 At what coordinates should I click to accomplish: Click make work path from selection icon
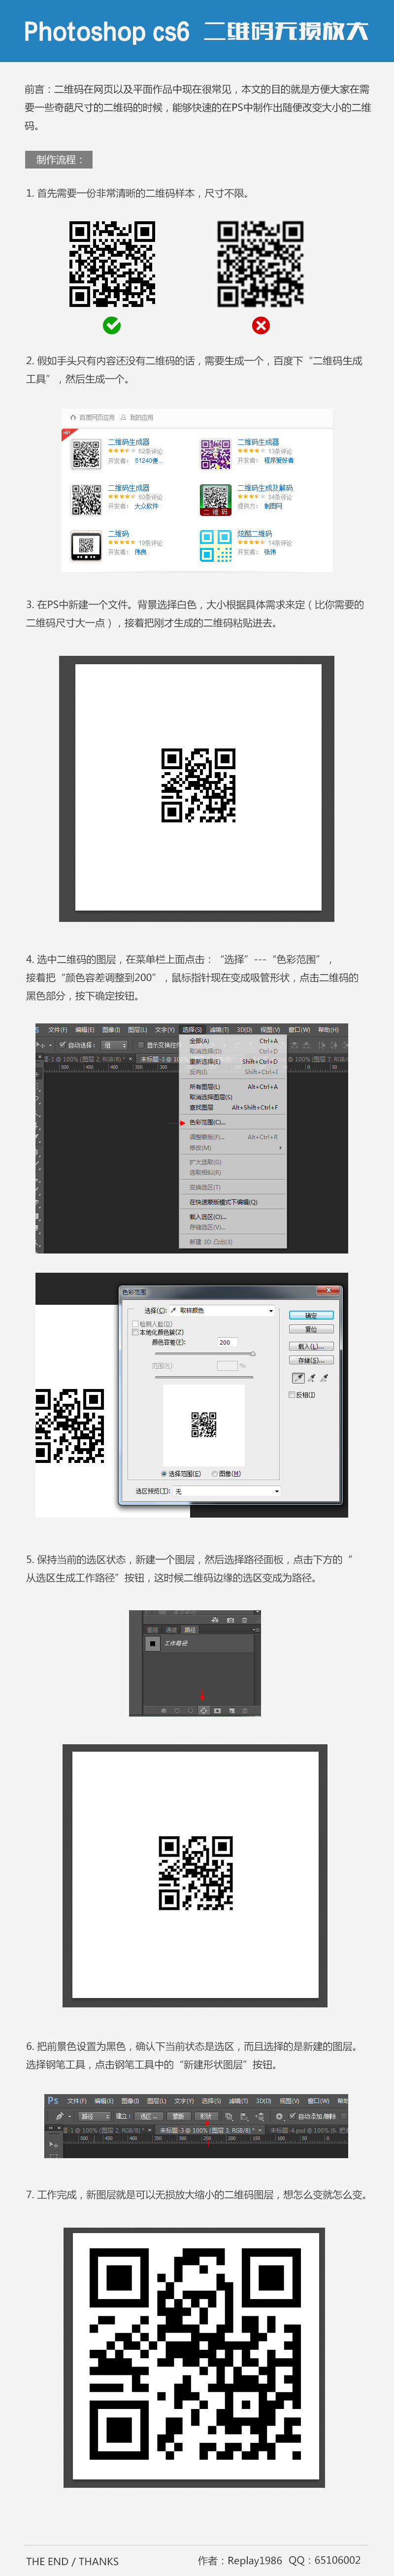click(204, 1710)
